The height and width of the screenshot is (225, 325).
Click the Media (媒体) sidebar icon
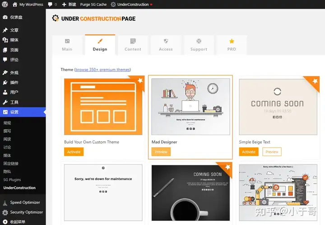(5, 40)
